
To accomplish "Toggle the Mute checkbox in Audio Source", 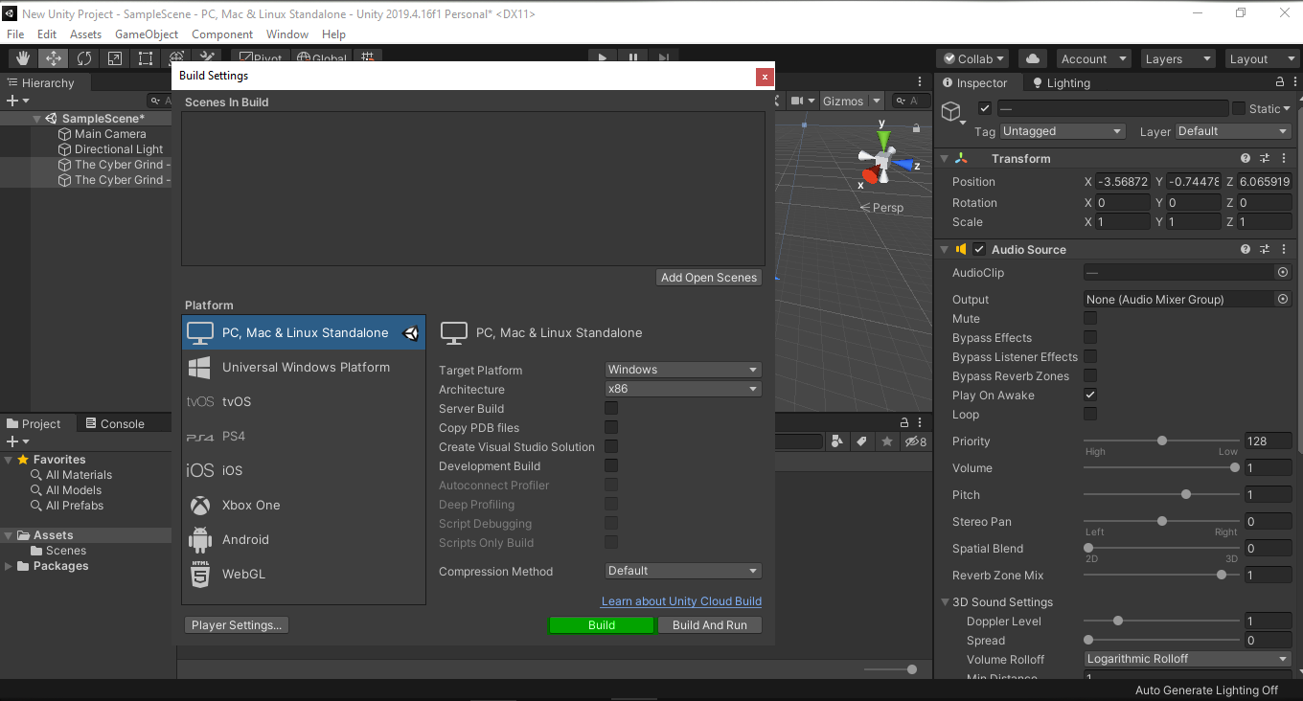I will (1090, 318).
